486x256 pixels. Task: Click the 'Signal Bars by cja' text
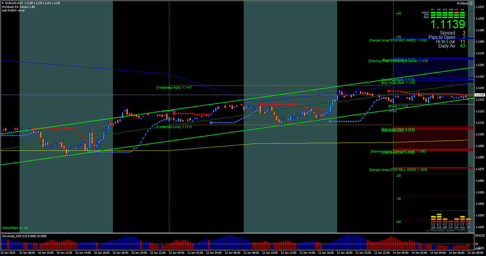[x=15, y=228]
